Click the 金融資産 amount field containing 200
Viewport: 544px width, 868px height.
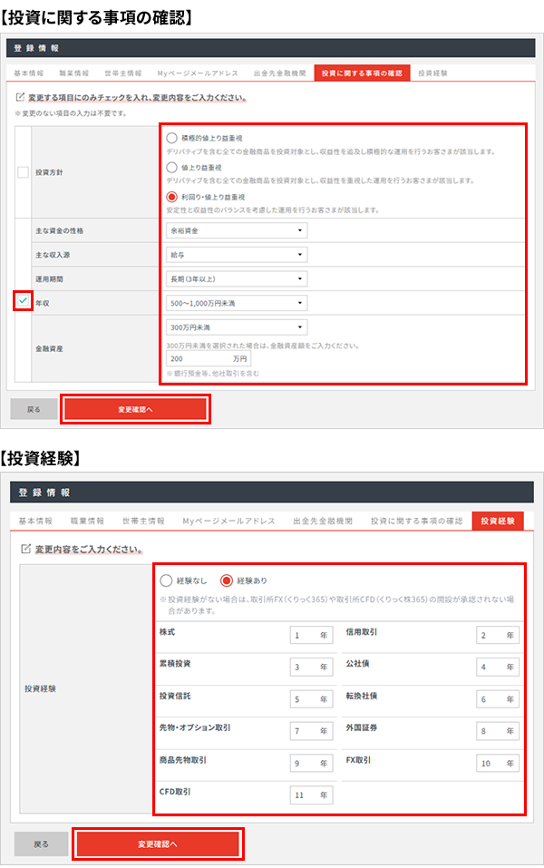(x=209, y=358)
